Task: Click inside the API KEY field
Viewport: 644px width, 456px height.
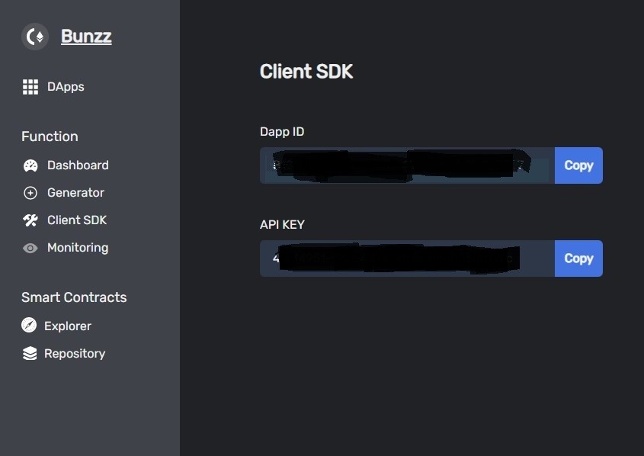Action: (x=407, y=259)
